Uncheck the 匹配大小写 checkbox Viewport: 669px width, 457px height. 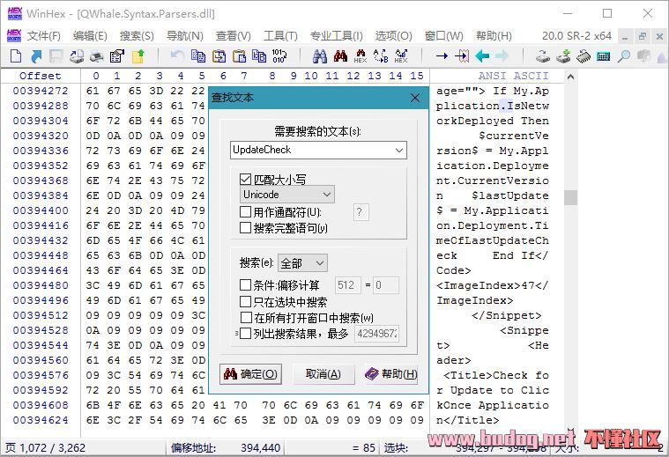pos(245,180)
